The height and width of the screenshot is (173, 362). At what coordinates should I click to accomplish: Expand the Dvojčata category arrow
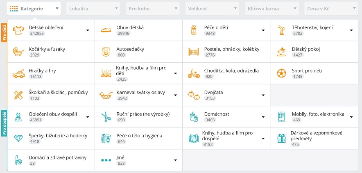pos(263,95)
